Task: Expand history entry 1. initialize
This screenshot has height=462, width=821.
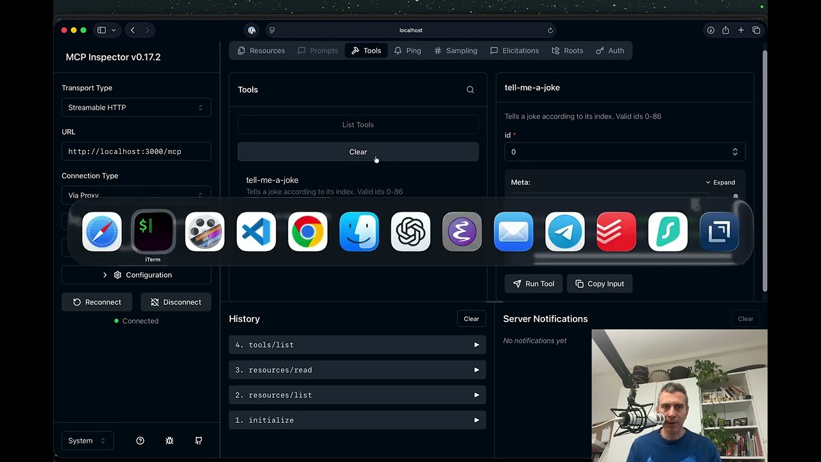Action: click(357, 420)
